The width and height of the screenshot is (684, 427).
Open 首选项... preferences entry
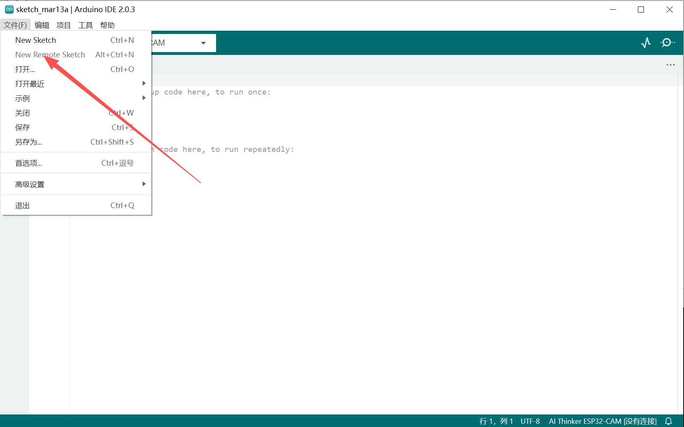click(x=76, y=163)
